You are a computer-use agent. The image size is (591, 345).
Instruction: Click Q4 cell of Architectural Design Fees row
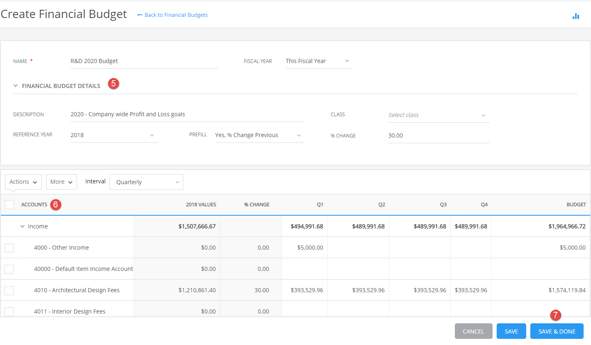click(x=471, y=290)
